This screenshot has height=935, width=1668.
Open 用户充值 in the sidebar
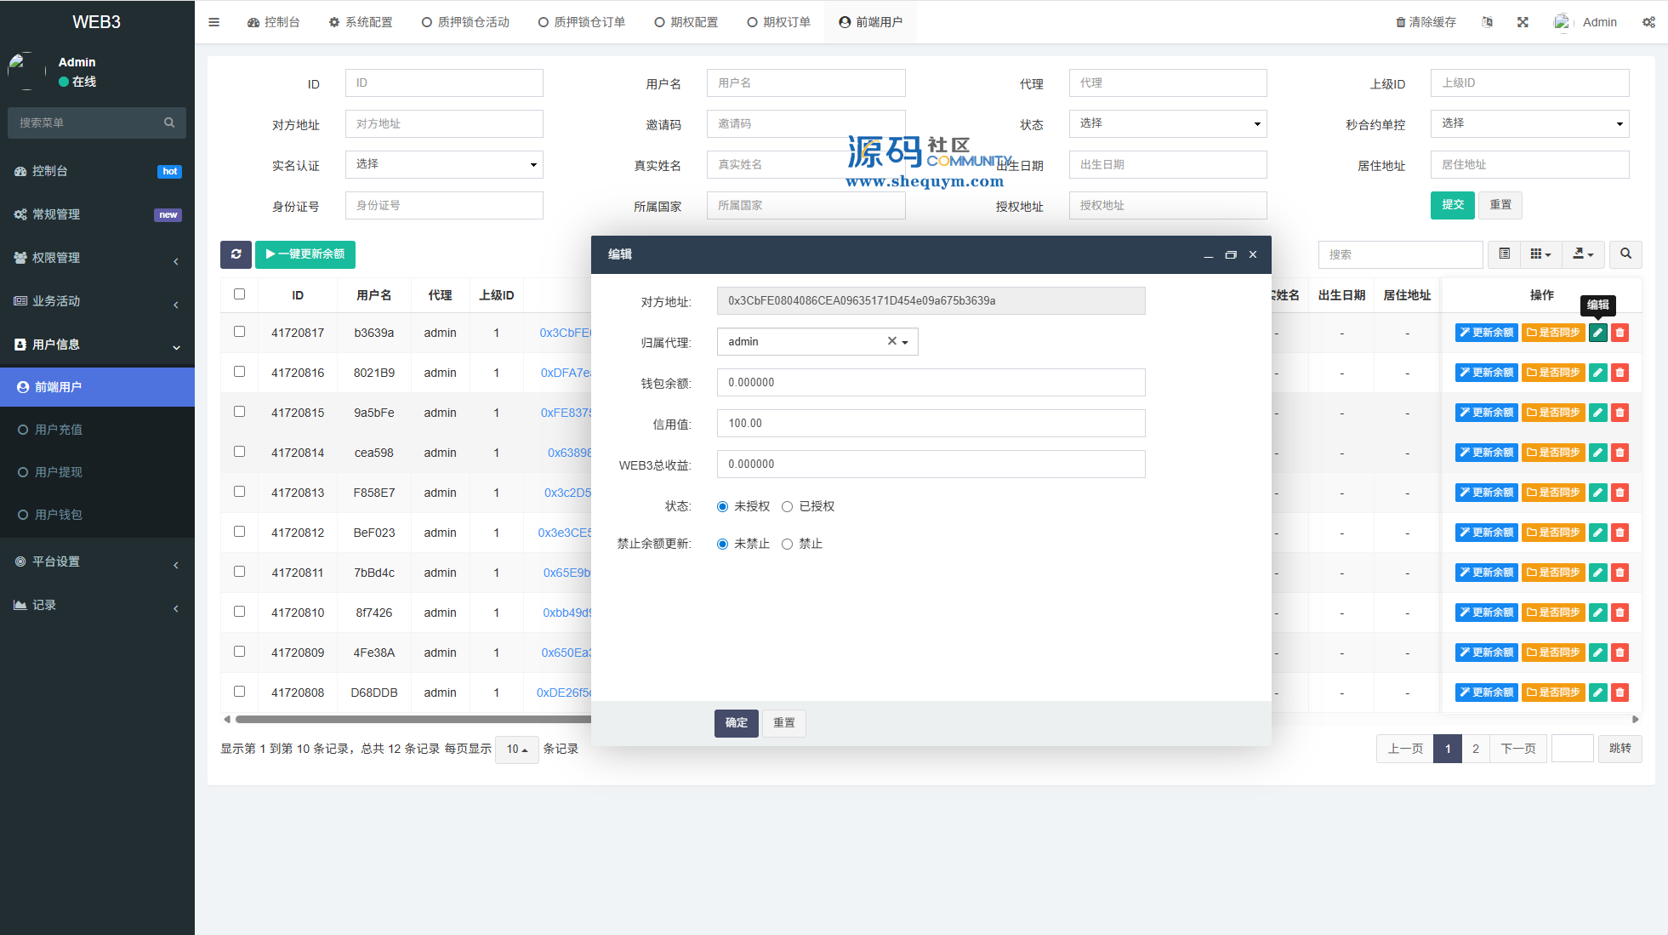pos(59,430)
